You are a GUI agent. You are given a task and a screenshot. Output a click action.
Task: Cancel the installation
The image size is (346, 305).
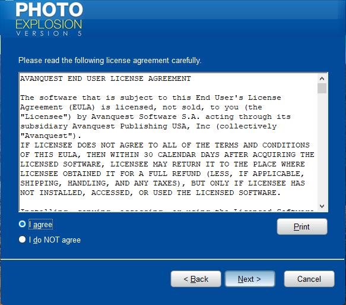pos(309,279)
